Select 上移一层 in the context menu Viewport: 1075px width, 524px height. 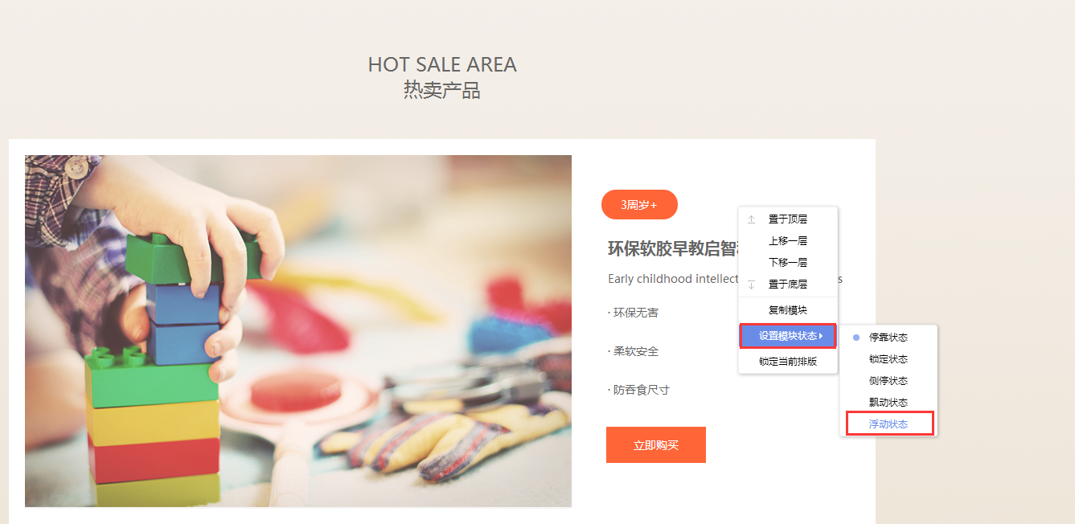point(788,240)
